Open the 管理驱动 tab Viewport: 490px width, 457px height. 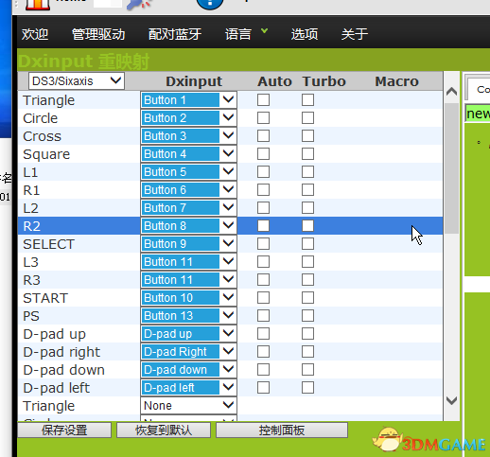pyautogui.click(x=98, y=34)
